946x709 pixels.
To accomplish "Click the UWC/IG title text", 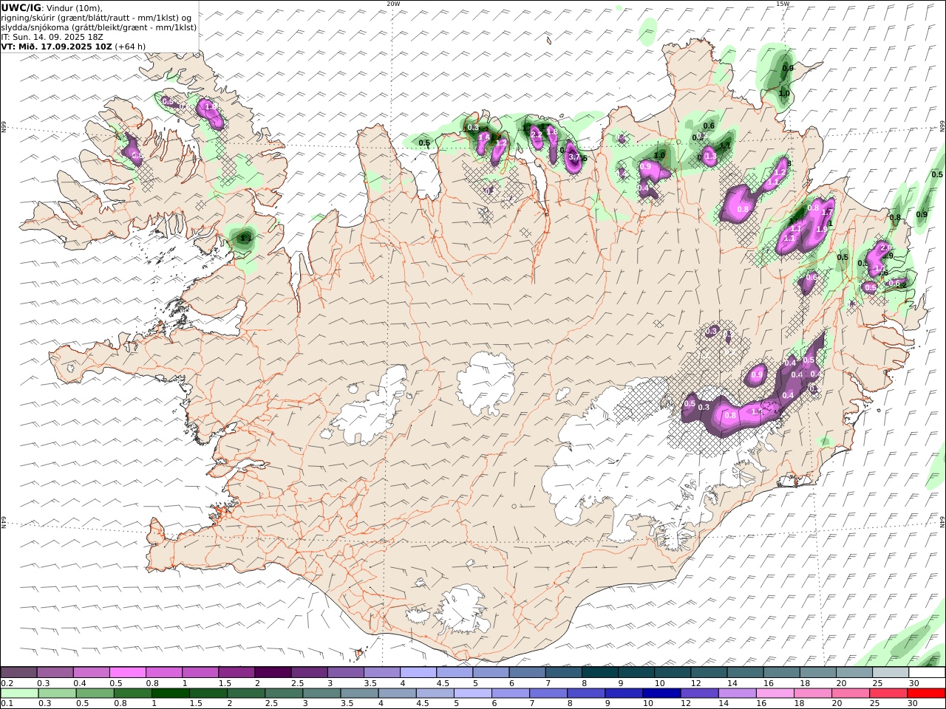I will (x=21, y=7).
